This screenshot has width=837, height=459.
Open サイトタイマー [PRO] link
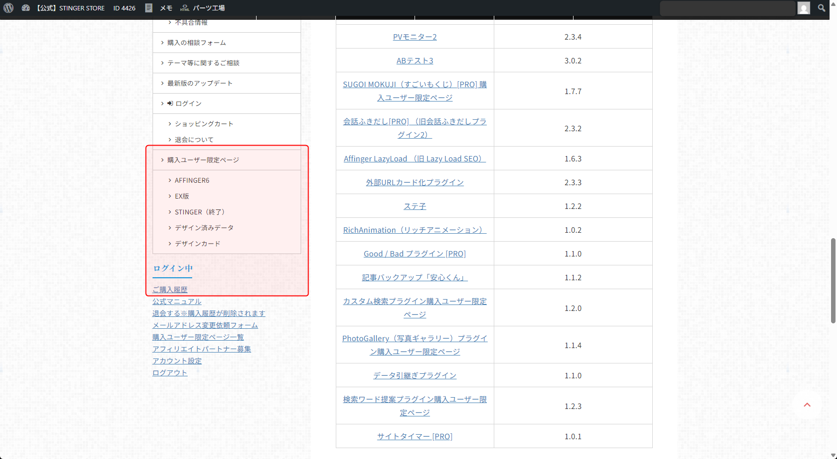point(415,436)
